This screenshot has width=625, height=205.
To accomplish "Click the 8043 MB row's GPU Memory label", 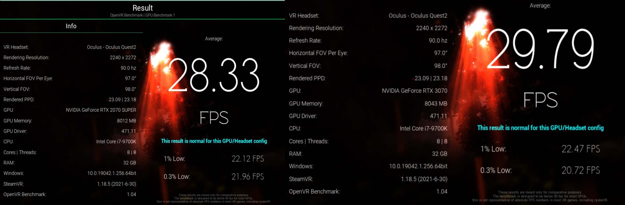I will click(x=306, y=103).
